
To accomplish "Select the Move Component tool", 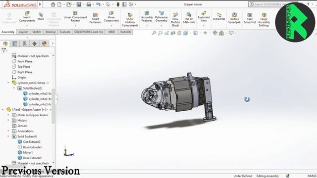I will coord(111,16).
